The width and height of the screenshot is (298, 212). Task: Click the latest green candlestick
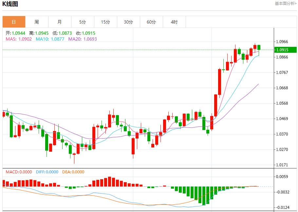click(259, 48)
